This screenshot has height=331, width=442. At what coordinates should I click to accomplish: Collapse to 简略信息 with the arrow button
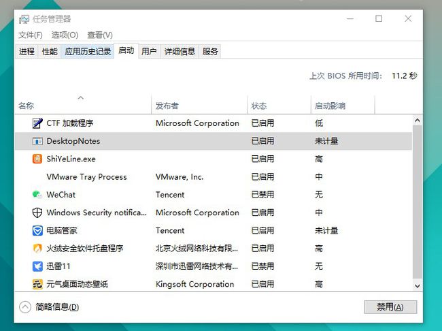(25, 307)
